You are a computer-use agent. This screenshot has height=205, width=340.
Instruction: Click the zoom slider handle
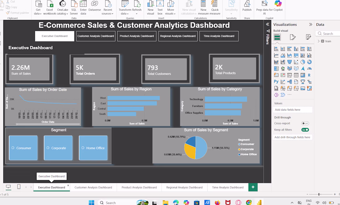319,195
